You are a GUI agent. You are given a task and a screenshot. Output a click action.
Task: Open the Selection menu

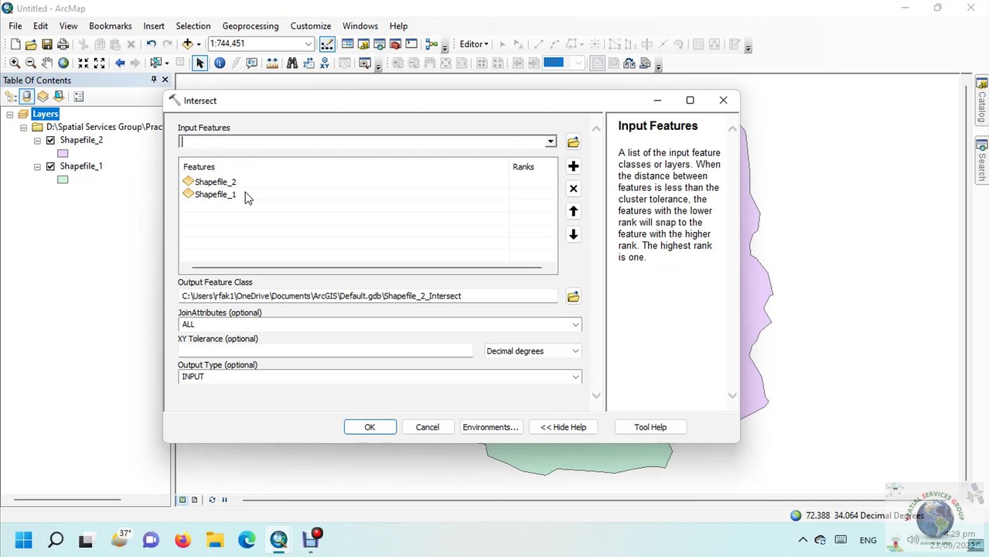[x=193, y=26]
